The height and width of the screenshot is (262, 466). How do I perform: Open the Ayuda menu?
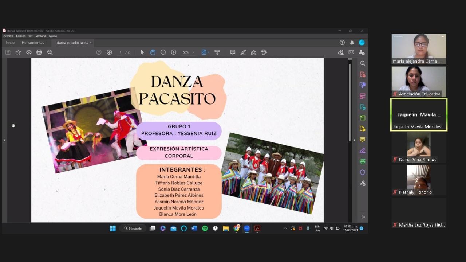(53, 36)
